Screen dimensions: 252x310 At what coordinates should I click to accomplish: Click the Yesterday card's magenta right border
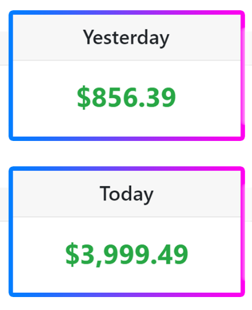[243, 76]
